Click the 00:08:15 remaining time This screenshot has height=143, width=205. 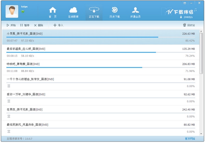click(12, 56)
